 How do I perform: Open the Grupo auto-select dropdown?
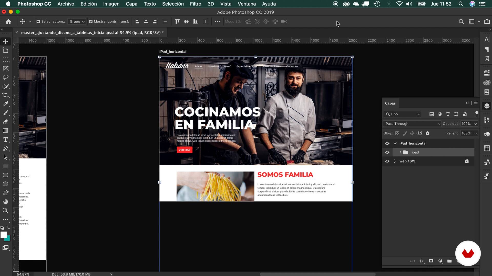click(77, 21)
